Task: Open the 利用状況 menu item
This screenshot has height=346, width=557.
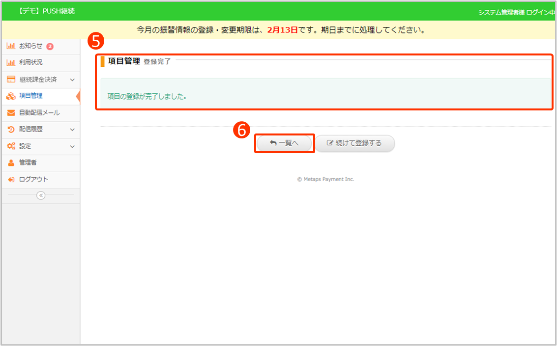Action: coord(30,63)
